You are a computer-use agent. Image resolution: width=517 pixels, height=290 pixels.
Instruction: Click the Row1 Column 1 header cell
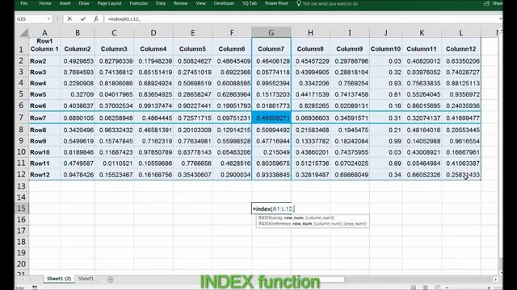pyautogui.click(x=44, y=47)
